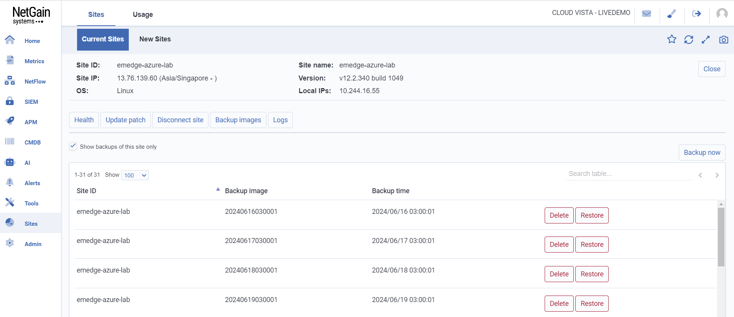Open the Show 100 rows dropdown
This screenshot has width=734, height=317.
tap(135, 175)
